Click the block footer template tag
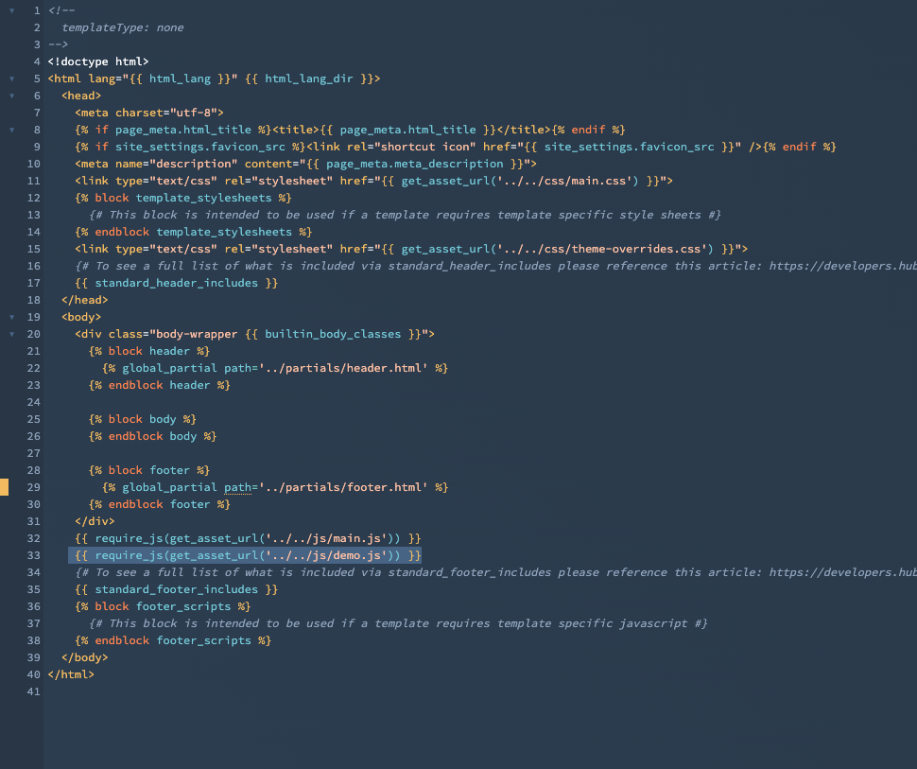Image resolution: width=917 pixels, height=769 pixels. [x=147, y=470]
